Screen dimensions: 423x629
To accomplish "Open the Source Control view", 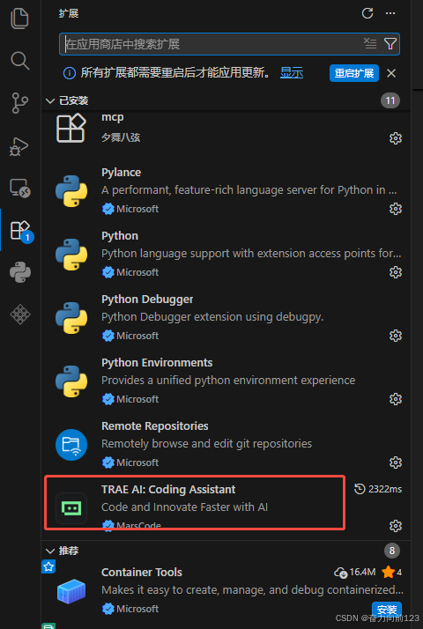I will tap(19, 103).
